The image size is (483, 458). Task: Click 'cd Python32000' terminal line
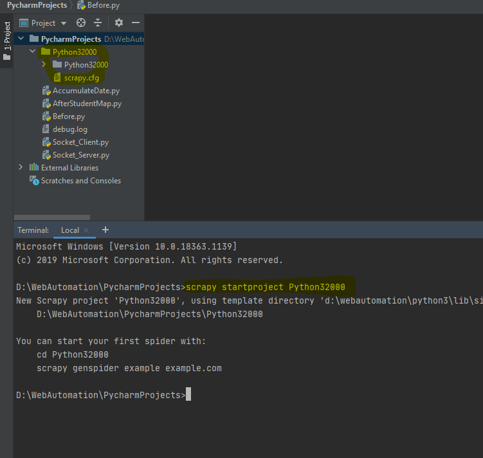click(x=73, y=354)
